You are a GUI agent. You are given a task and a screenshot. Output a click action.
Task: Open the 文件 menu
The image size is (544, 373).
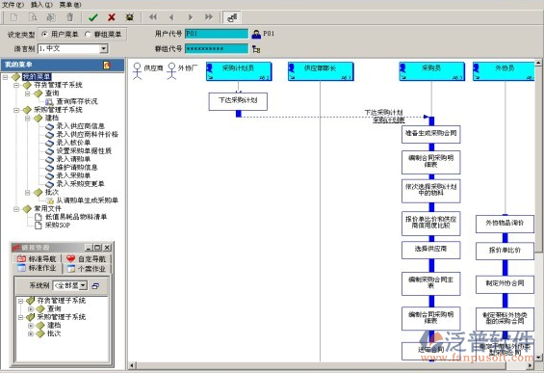13,5
